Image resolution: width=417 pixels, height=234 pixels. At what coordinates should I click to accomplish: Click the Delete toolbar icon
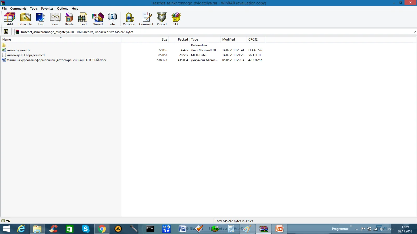click(69, 19)
